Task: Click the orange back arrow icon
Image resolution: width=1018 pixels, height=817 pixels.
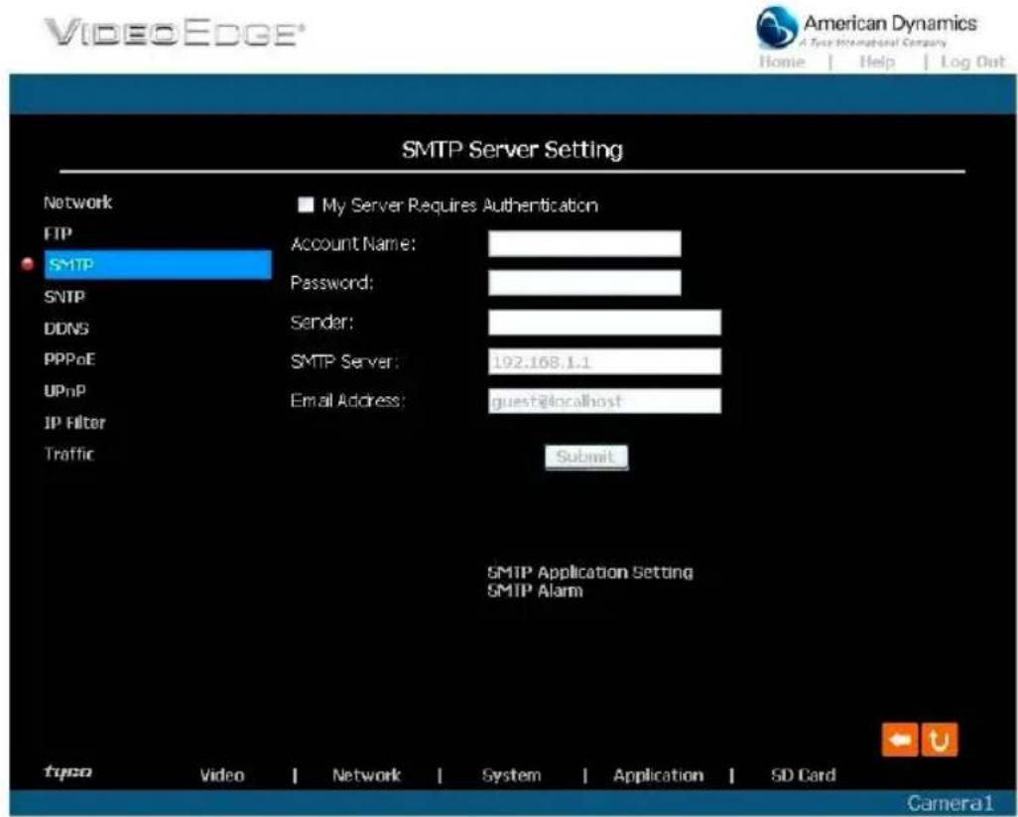Action: tap(900, 740)
